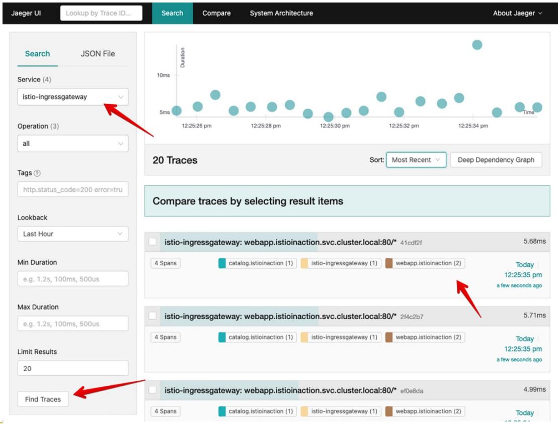Screen dimensions: 558x424
Task: Open the About Jaeger menu
Action: point(517,13)
